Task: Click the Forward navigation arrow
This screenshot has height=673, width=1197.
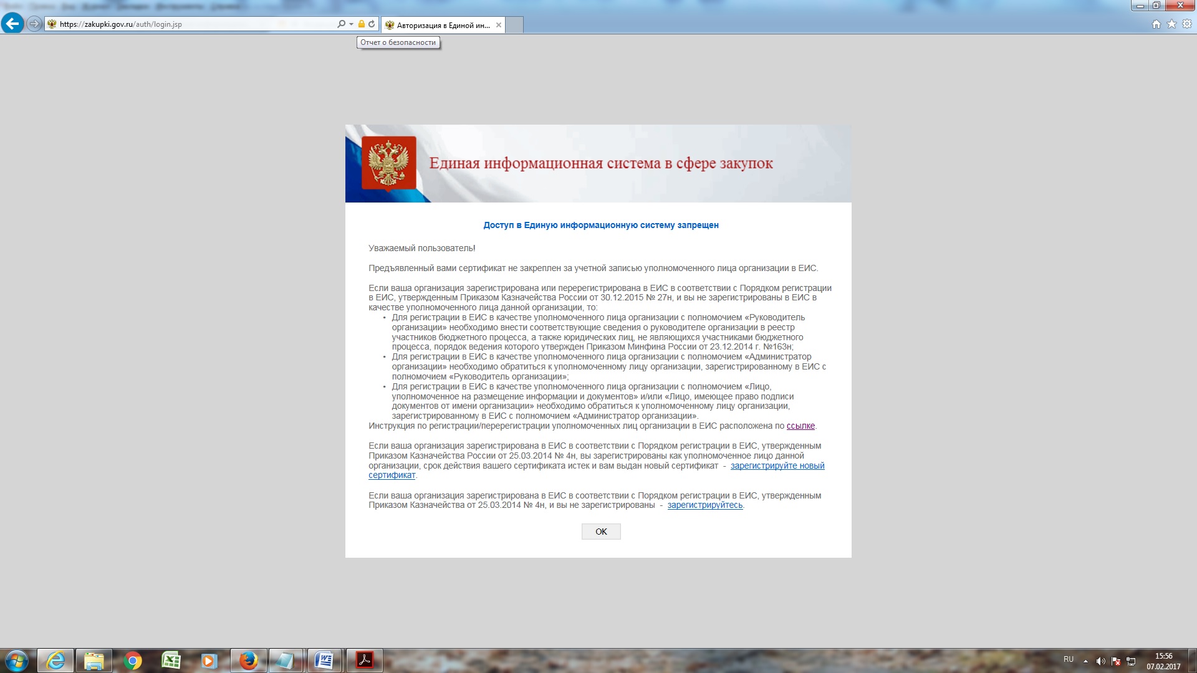Action: (34, 24)
